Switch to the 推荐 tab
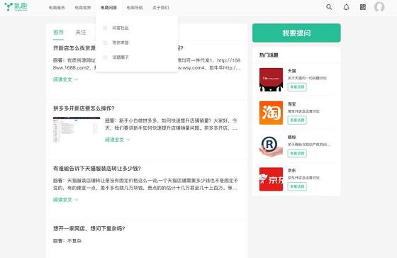The image size is (397, 258). (58, 33)
